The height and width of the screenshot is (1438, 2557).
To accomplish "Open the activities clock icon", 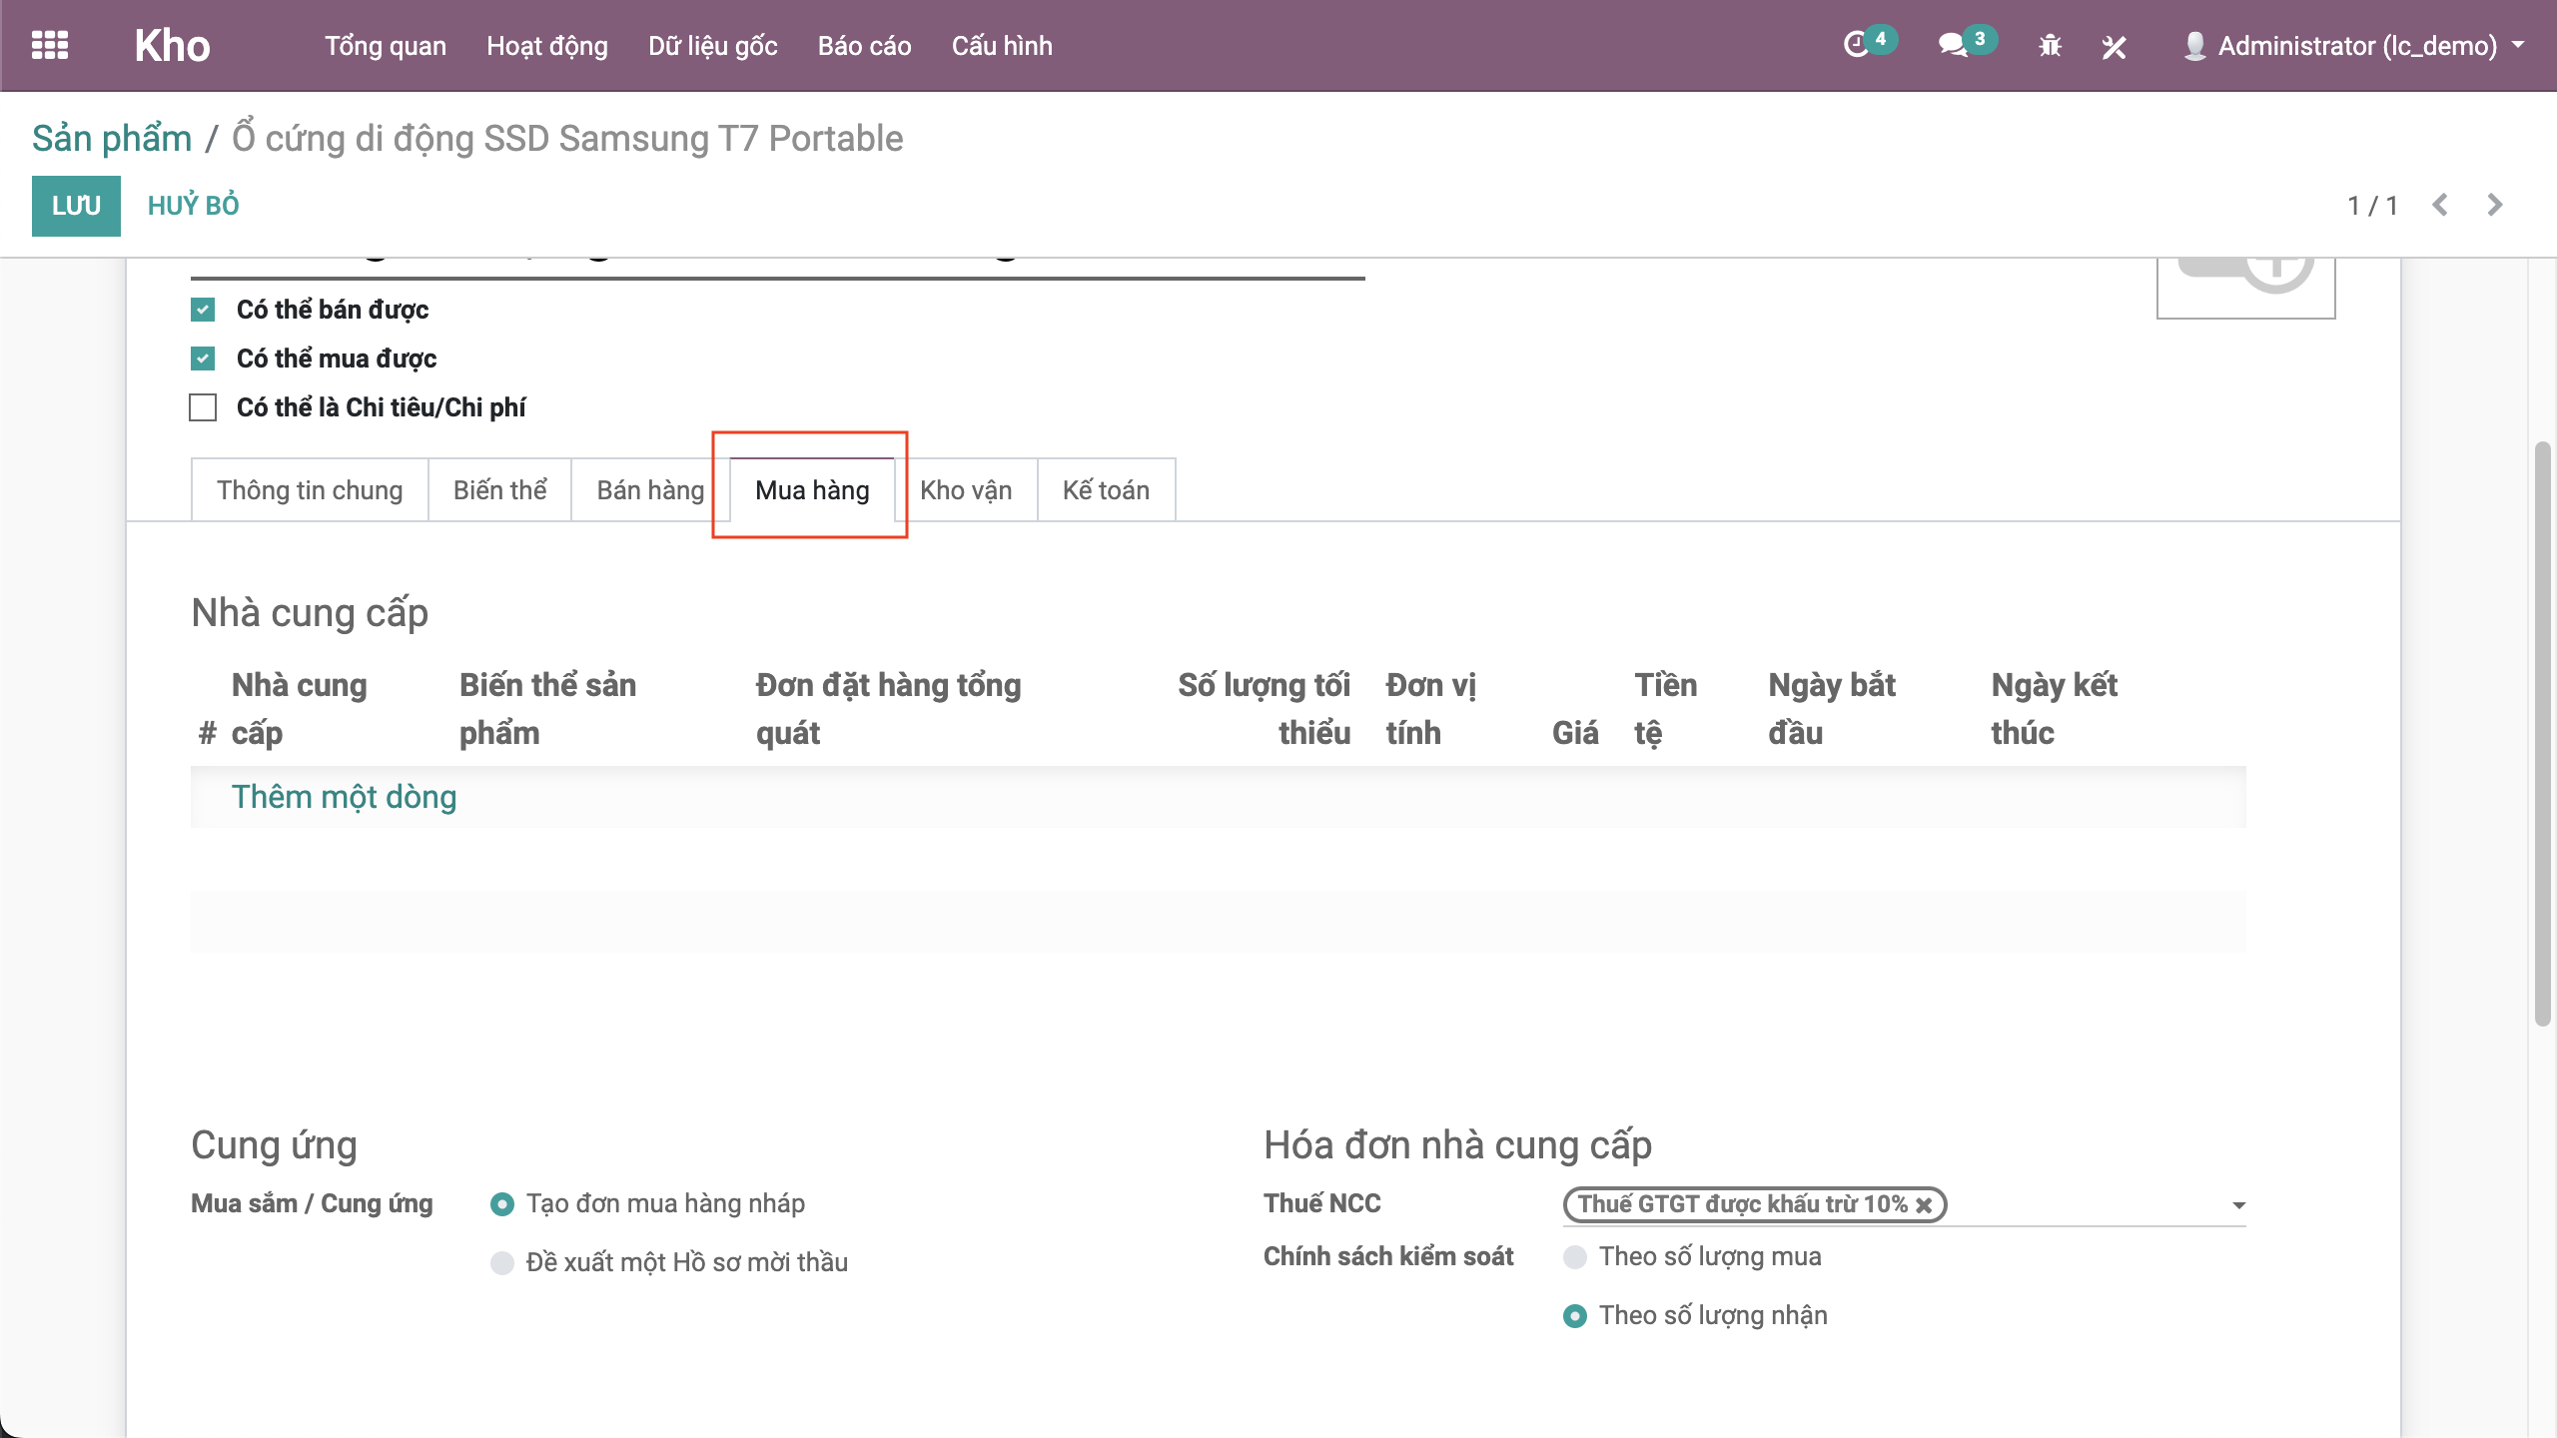I will (x=1856, y=45).
